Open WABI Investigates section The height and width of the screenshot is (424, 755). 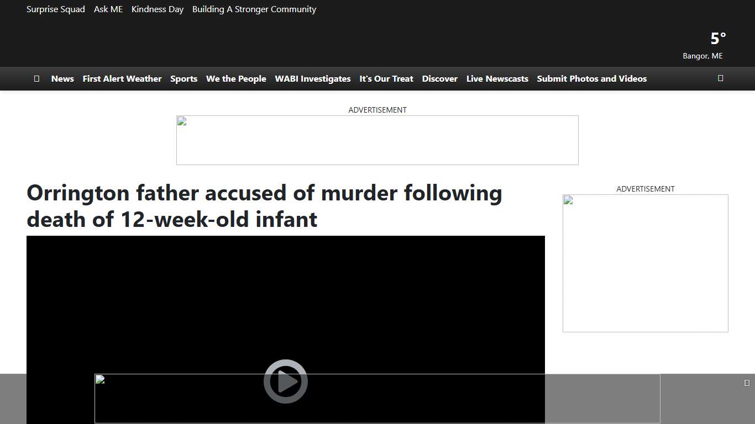point(313,79)
